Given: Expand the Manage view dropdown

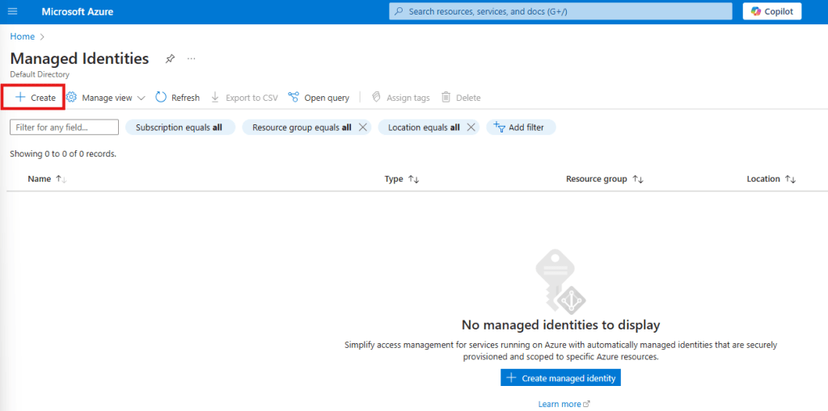Looking at the screenshot, I should pyautogui.click(x=106, y=98).
